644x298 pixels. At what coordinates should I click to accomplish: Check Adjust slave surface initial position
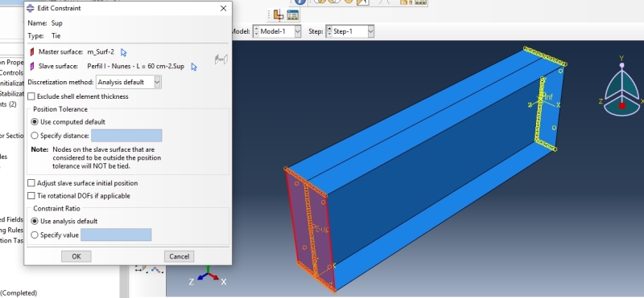(31, 183)
